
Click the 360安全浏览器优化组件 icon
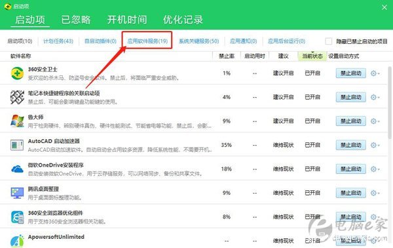(17, 217)
